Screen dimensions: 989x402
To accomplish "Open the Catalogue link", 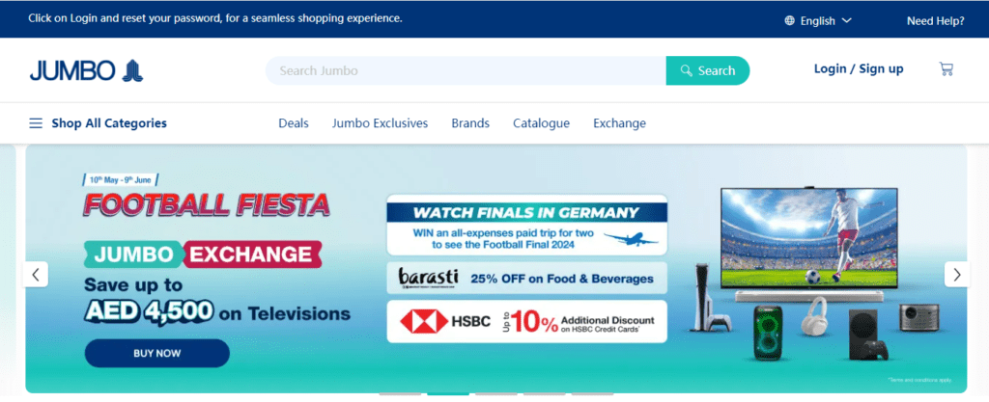I will click(x=541, y=123).
